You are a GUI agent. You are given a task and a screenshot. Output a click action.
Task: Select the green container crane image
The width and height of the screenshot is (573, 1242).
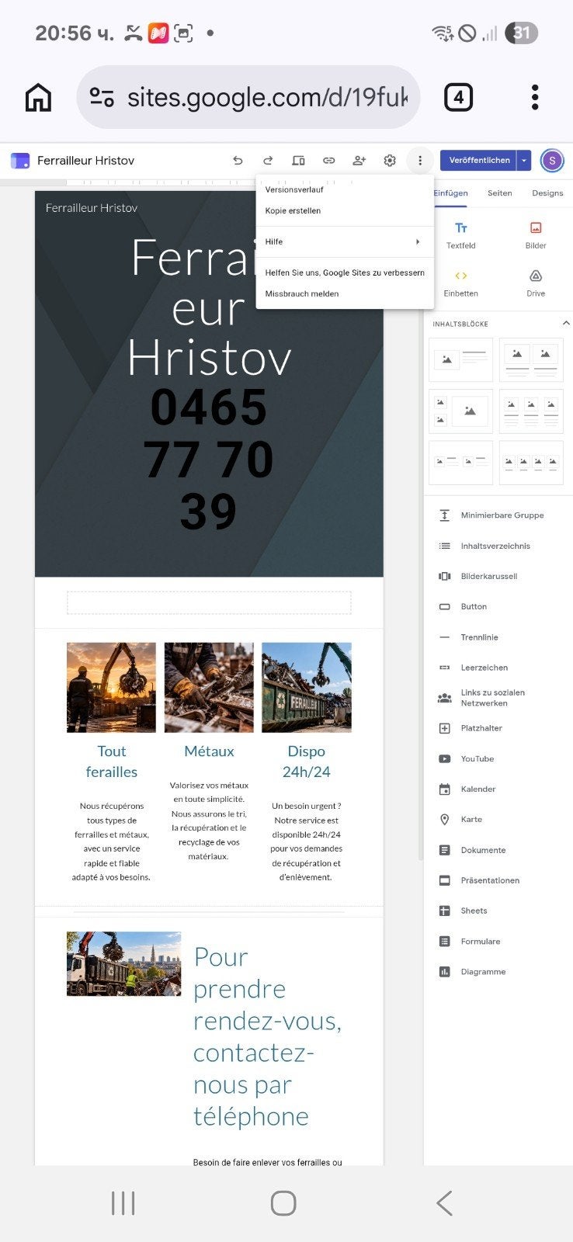[x=307, y=687]
